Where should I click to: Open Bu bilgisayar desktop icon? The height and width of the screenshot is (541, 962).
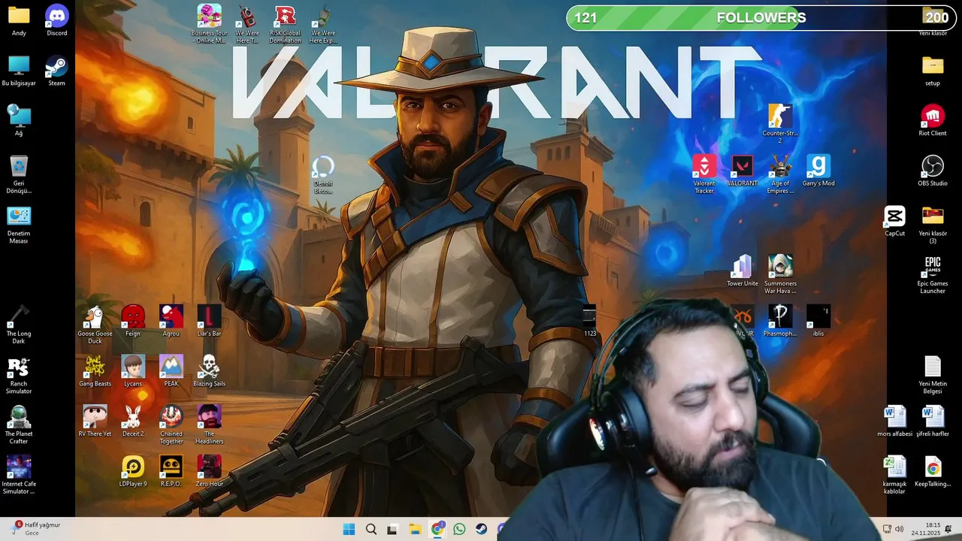(19, 71)
